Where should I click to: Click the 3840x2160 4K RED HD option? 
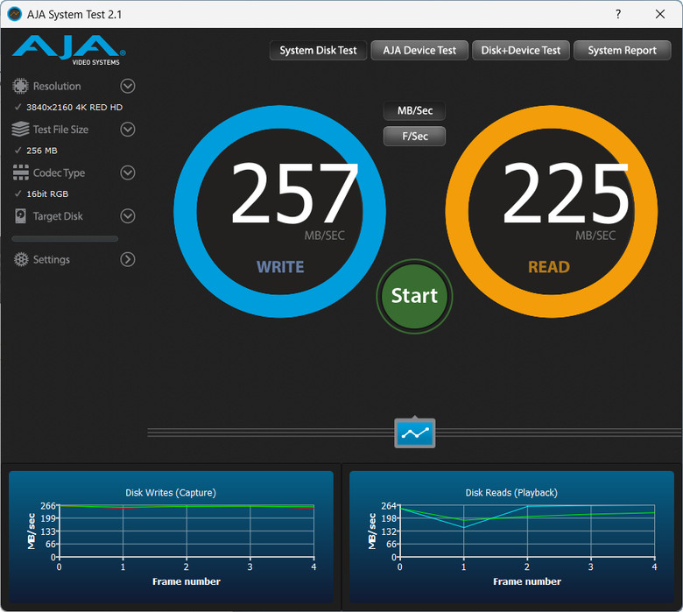click(74, 107)
